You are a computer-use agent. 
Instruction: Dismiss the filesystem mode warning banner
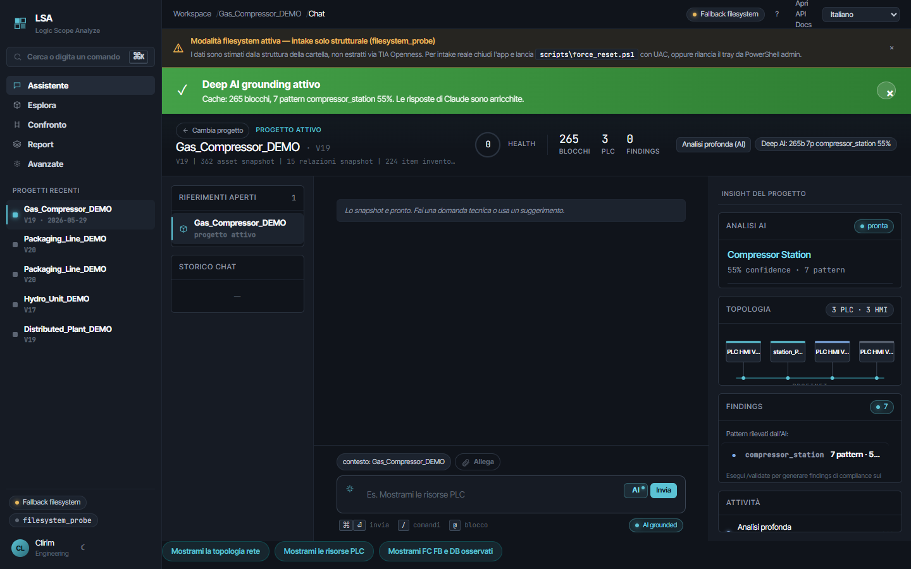(892, 48)
